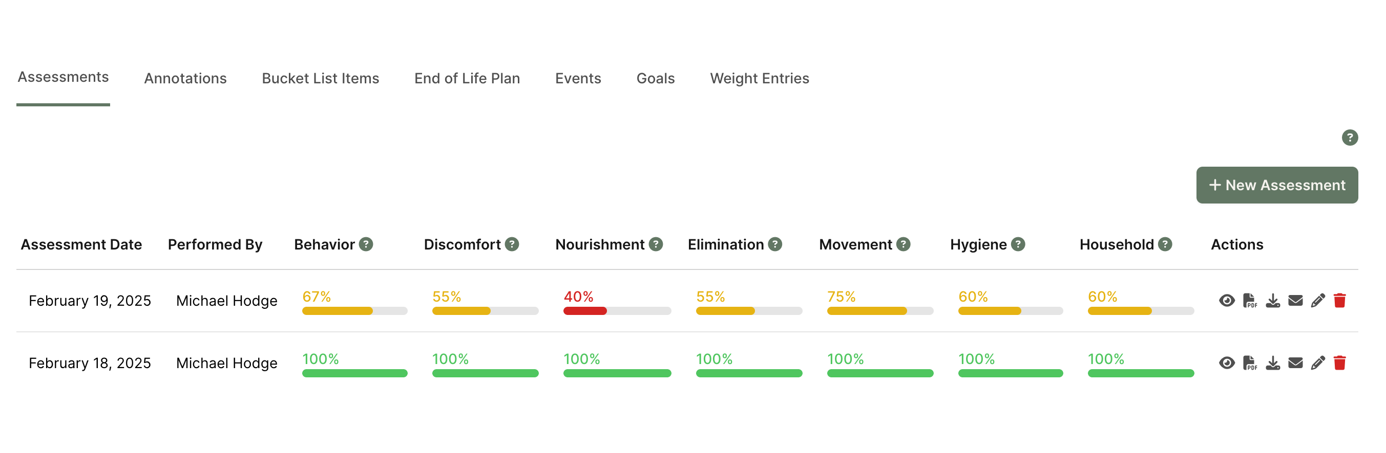The width and height of the screenshot is (1386, 453).
Task: View the February 18, 2025 assessment (eye icon)
Action: click(1226, 363)
